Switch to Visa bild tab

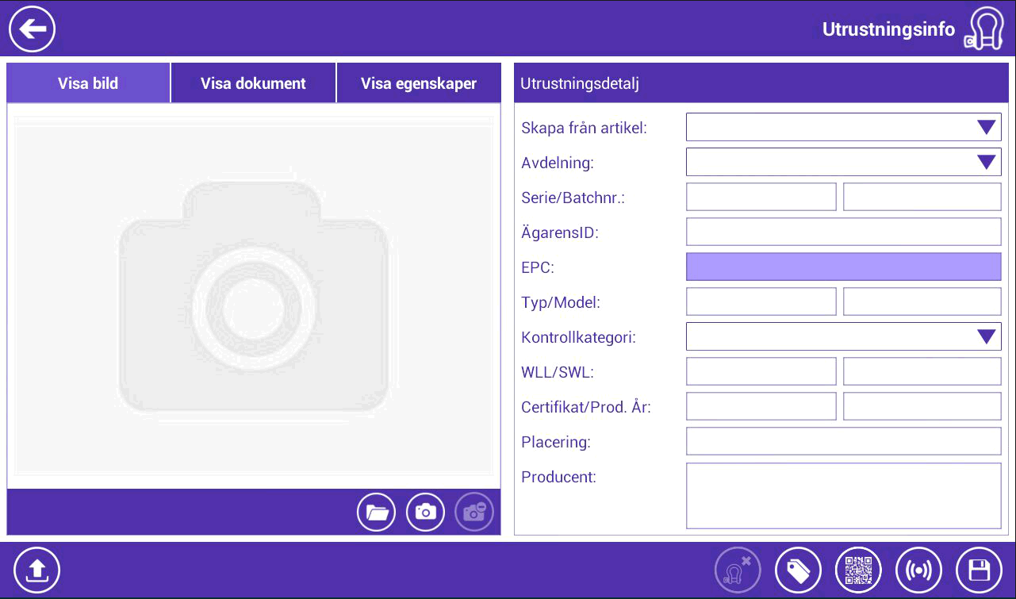coord(88,83)
